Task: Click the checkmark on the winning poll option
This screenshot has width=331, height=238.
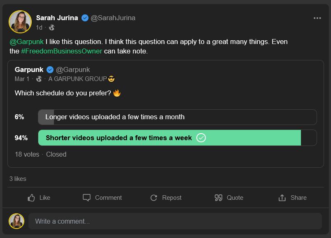Action: (x=201, y=138)
